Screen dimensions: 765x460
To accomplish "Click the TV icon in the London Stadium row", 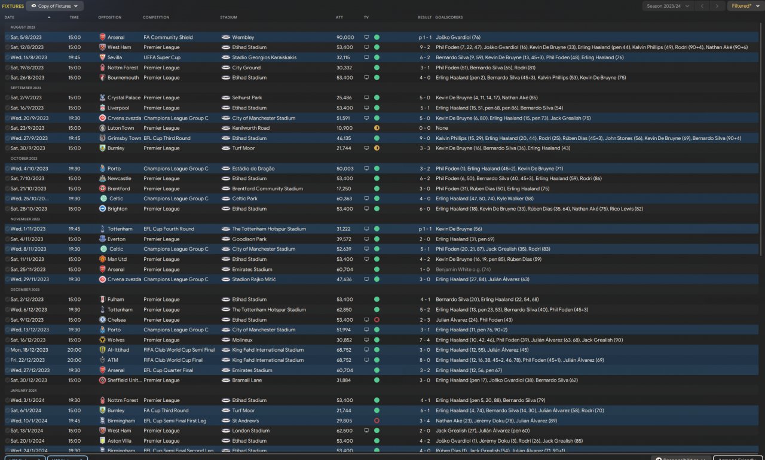I will tap(366, 430).
